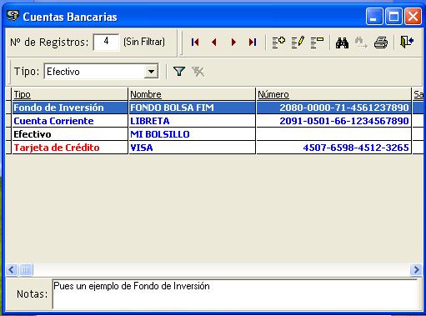The height and width of the screenshot is (316, 426).
Task: Click the greyed find-next binoculars icon
Action: click(x=361, y=43)
